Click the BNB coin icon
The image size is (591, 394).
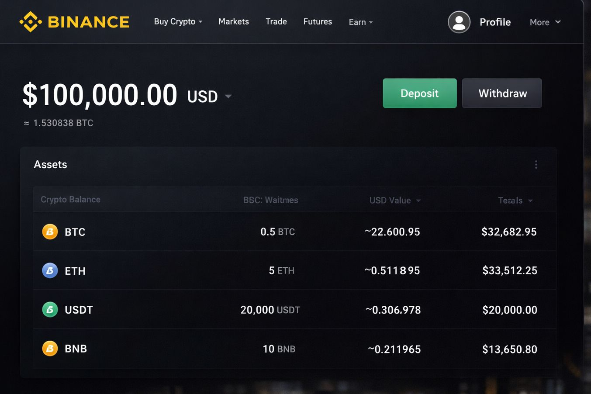(50, 349)
